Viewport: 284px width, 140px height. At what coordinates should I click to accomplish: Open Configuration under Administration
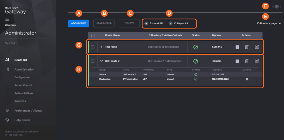coord(22,77)
